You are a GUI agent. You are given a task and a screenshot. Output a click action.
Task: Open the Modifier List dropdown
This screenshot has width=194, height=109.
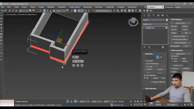point(155,24)
